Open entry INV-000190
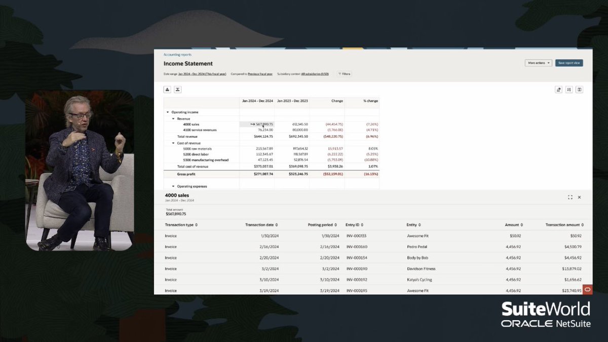 point(357,269)
